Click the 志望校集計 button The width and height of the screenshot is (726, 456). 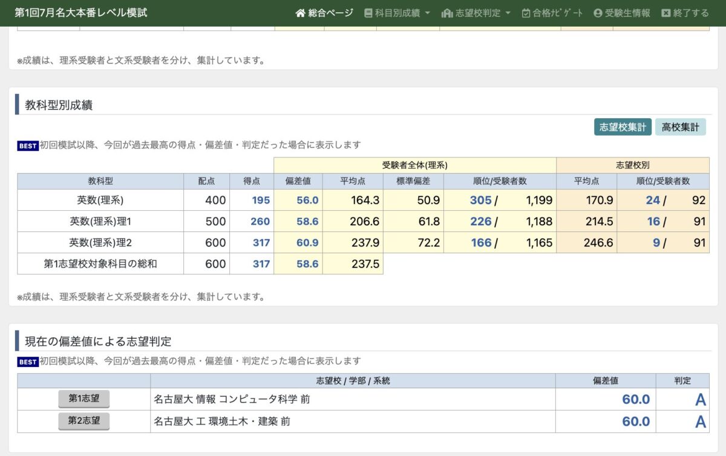(623, 127)
